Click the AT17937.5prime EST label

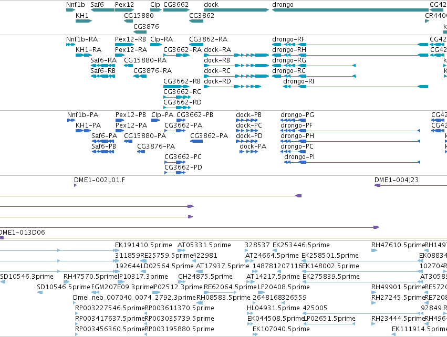pos(222,266)
